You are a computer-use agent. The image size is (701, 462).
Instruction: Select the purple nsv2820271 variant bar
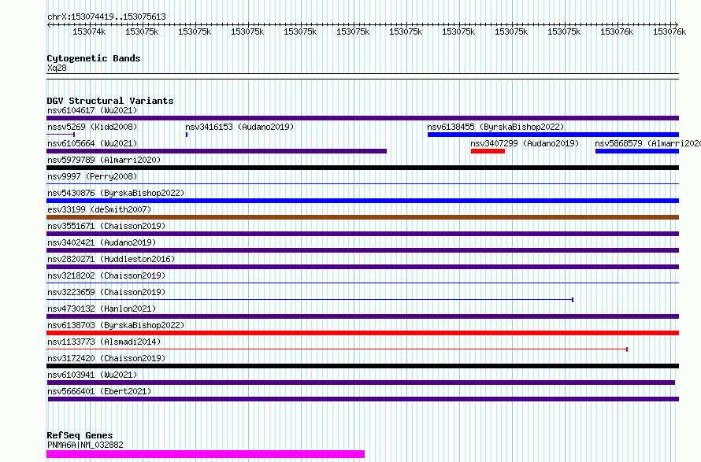pyautogui.click(x=362, y=267)
